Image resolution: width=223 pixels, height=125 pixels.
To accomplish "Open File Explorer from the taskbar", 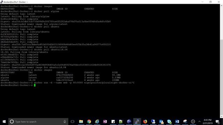I will 81,122.
